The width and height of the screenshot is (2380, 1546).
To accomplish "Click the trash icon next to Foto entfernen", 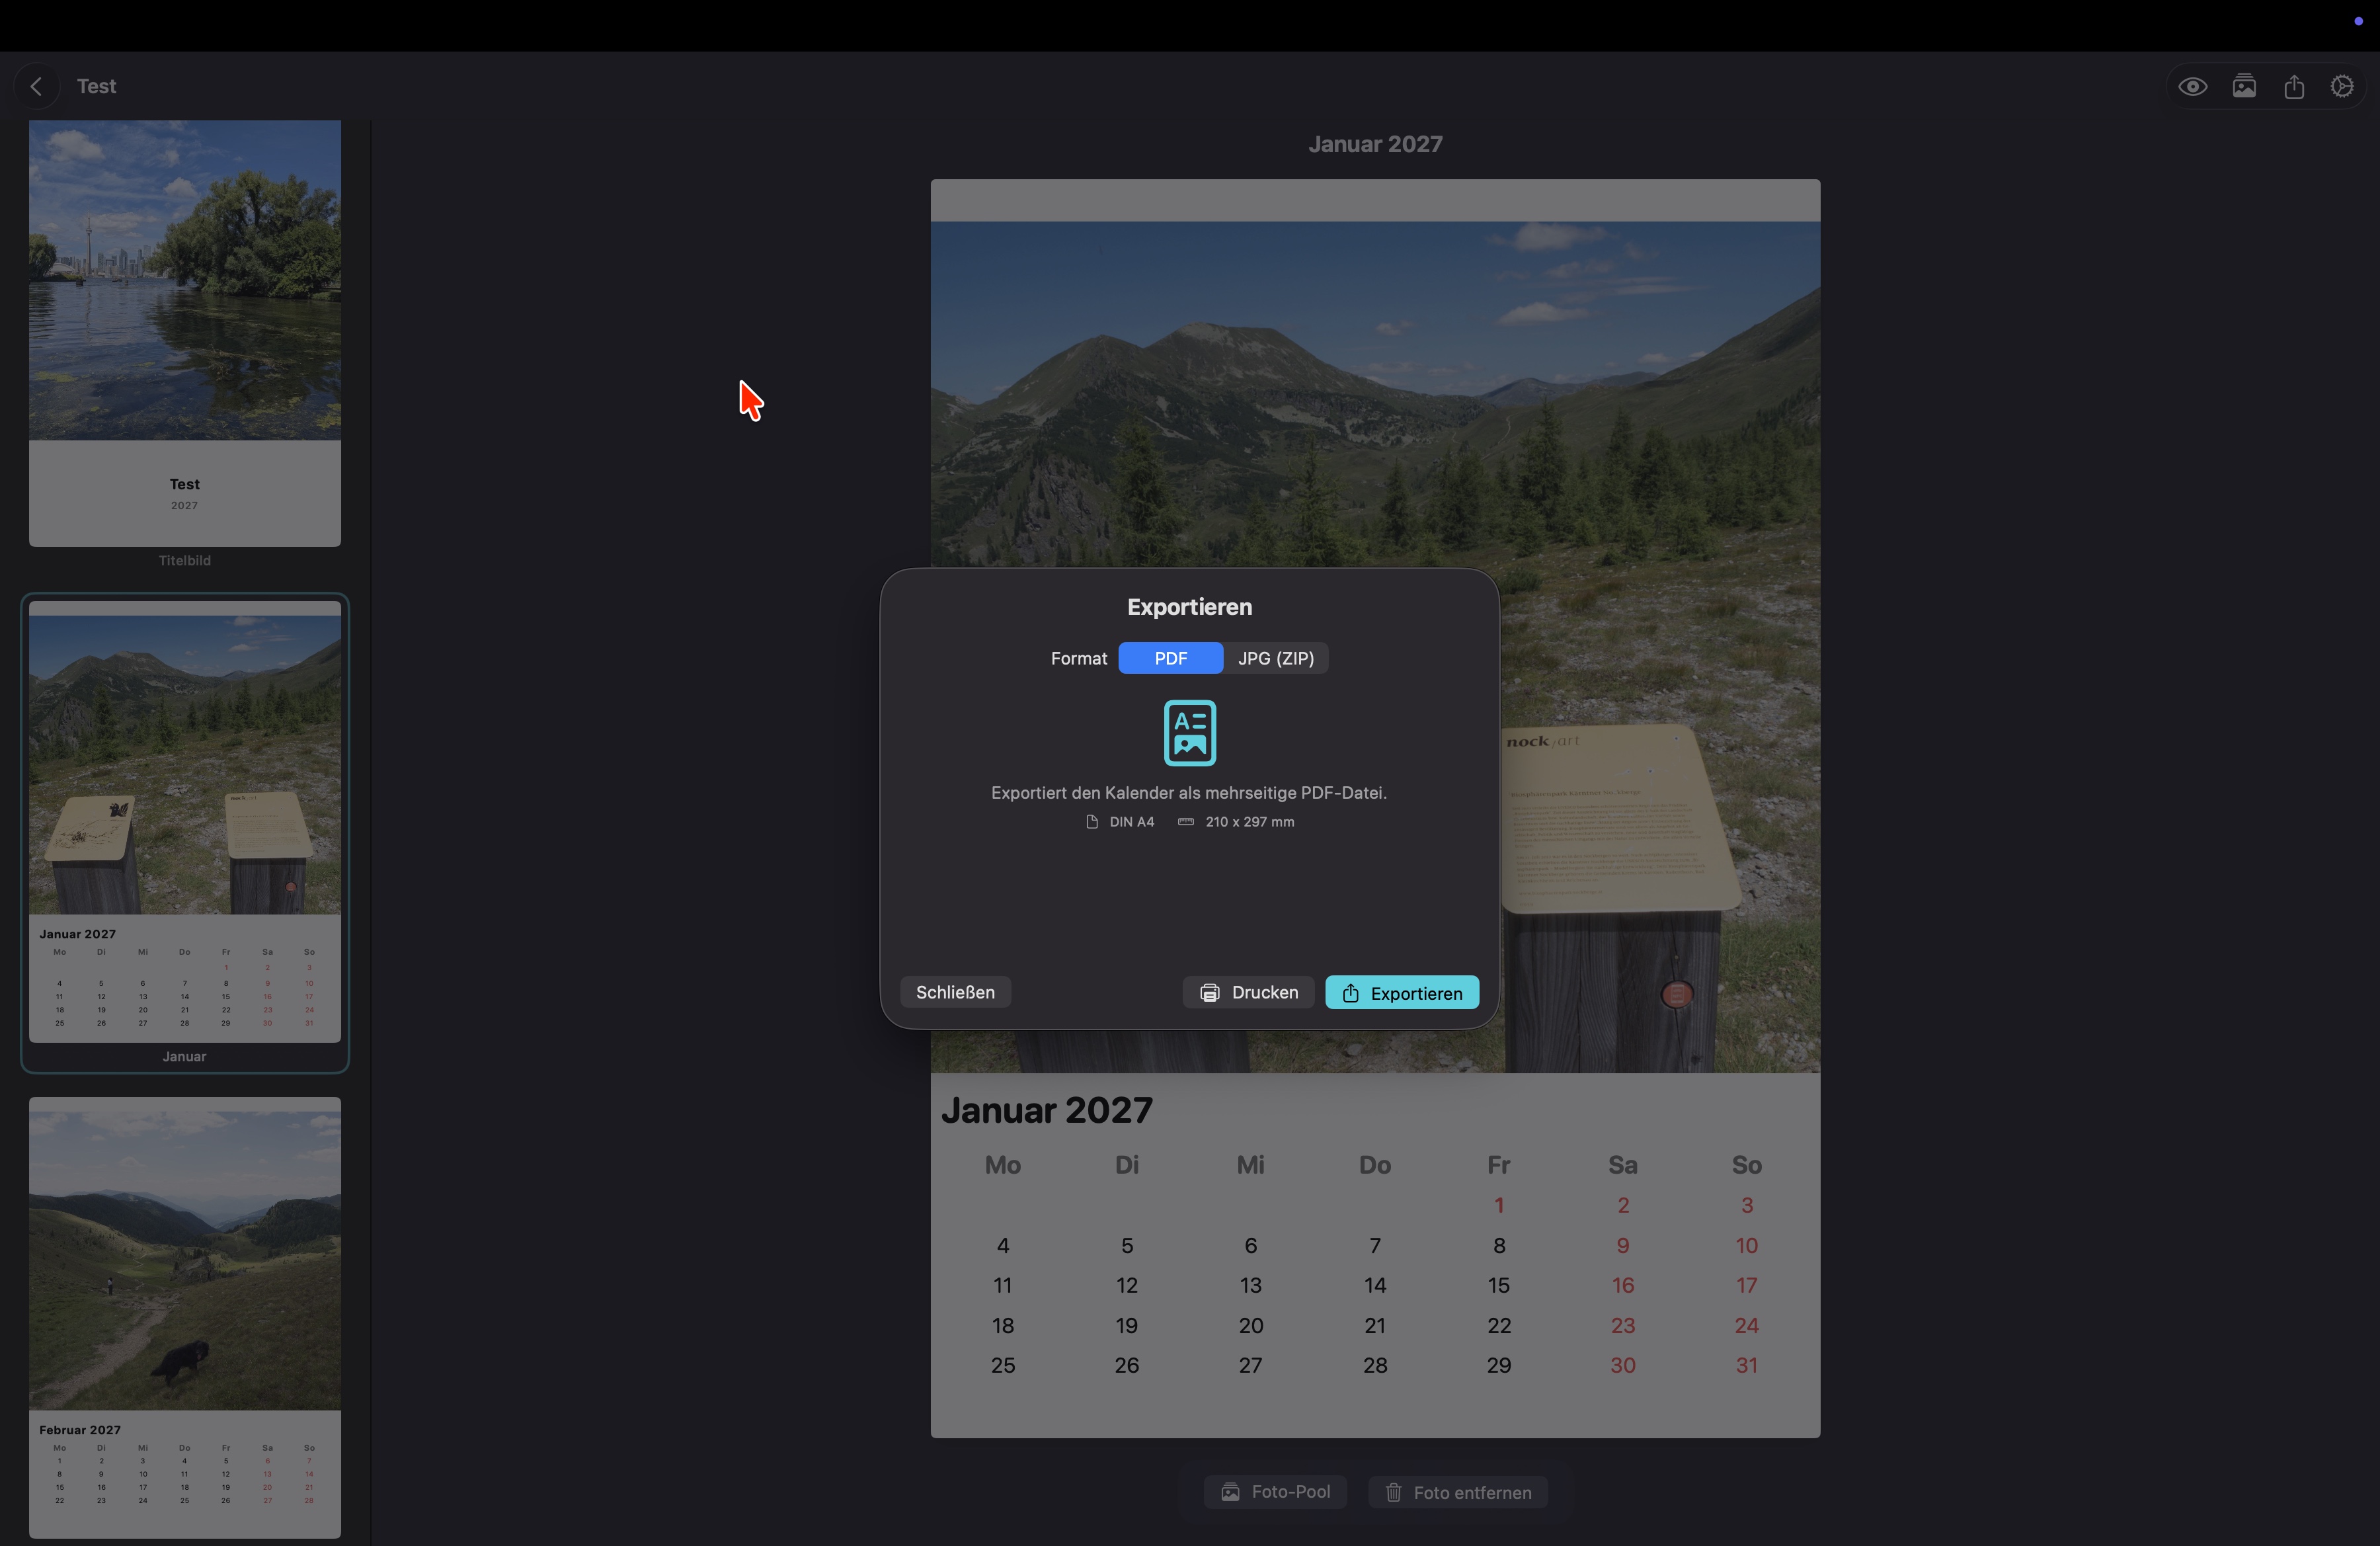I will coord(1393,1492).
